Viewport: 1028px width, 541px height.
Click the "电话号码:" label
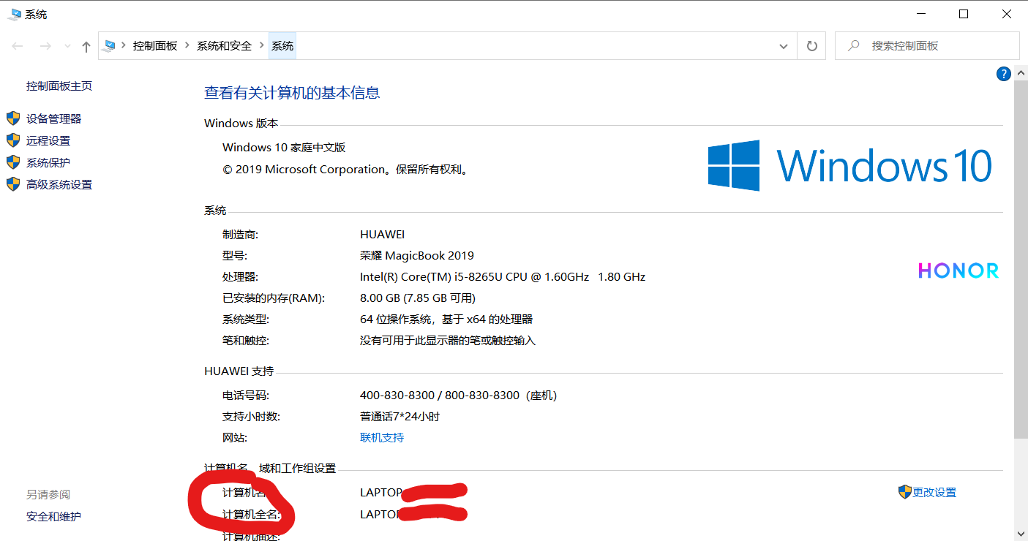(x=246, y=396)
